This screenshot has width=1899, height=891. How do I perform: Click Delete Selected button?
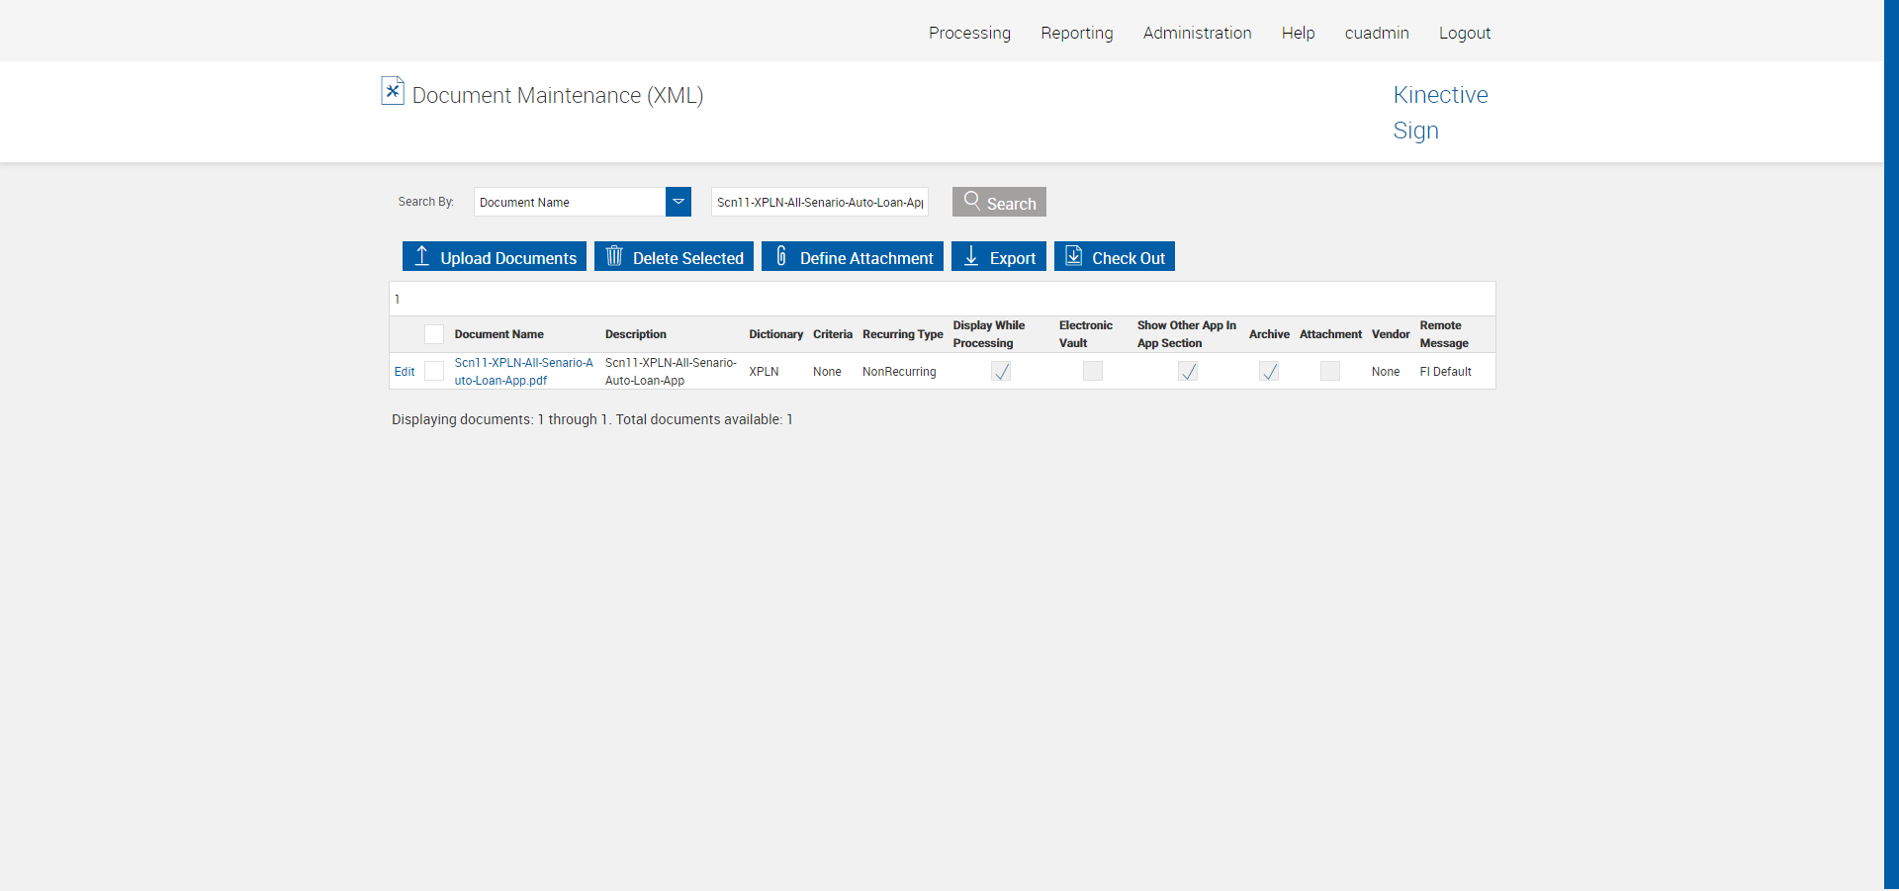[674, 256]
